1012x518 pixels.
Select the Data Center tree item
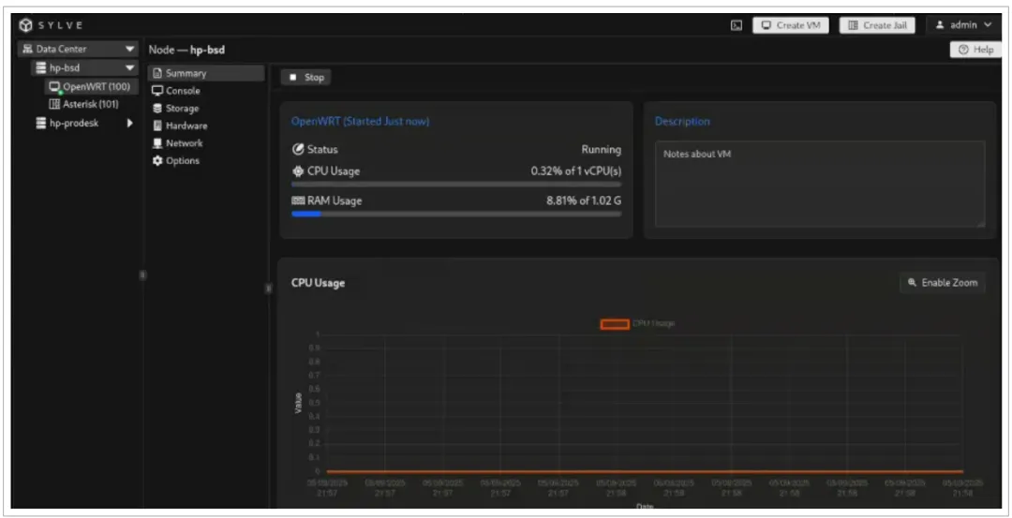[78, 49]
